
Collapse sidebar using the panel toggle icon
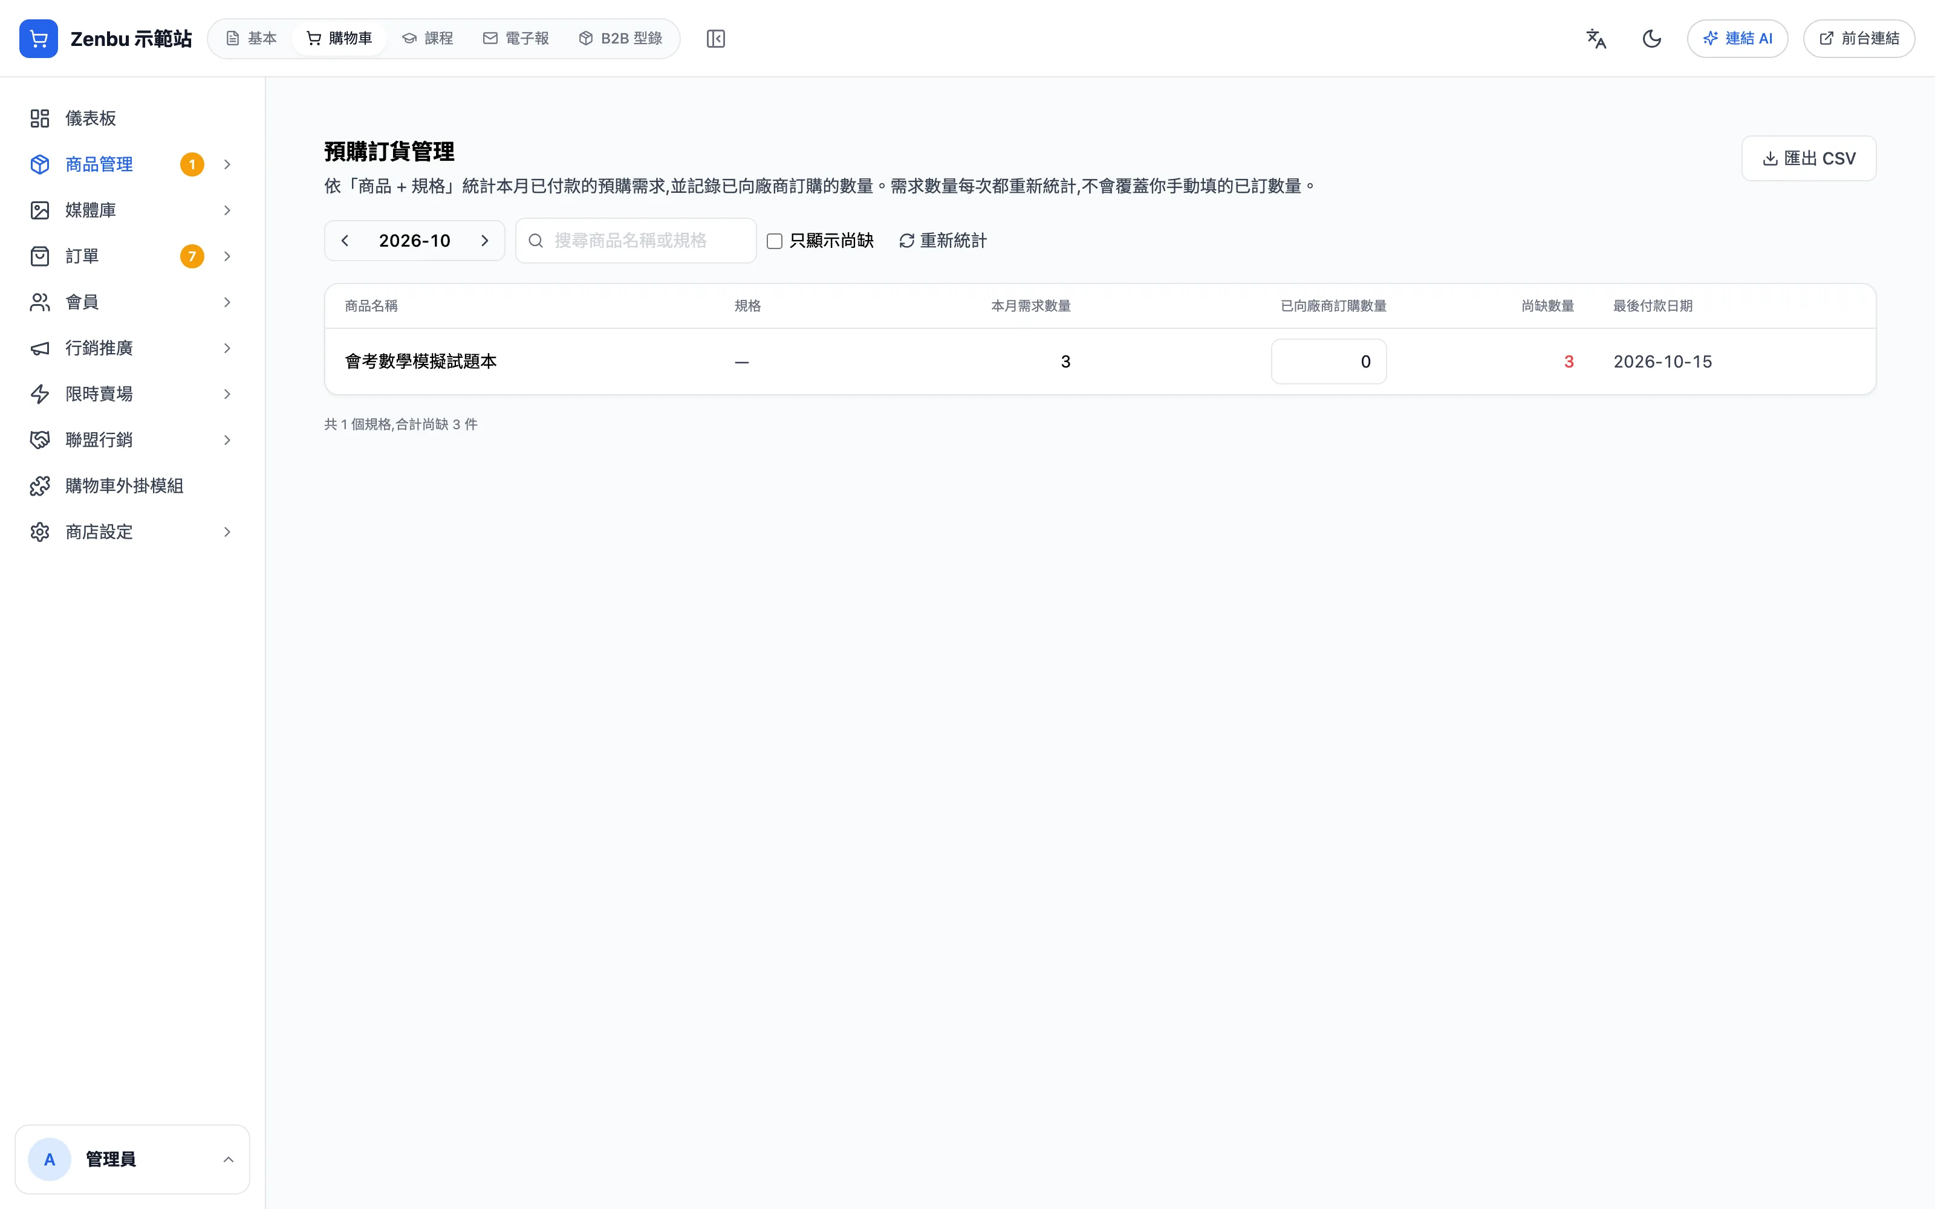(x=715, y=38)
